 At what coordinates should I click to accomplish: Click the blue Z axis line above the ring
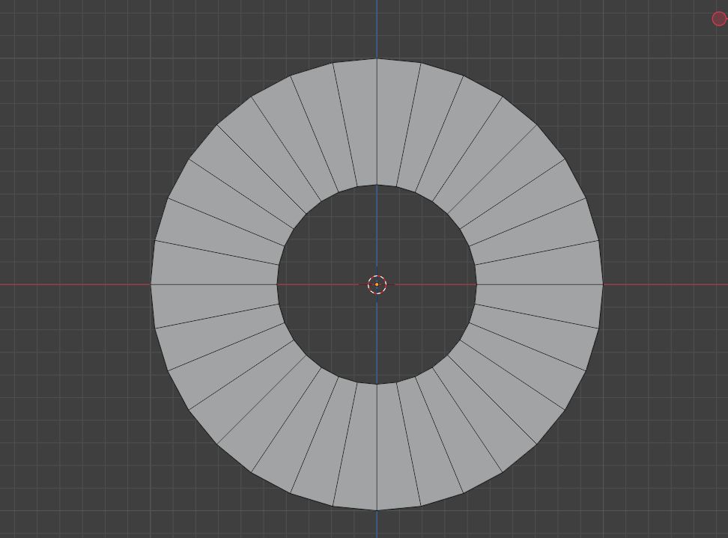[377, 28]
